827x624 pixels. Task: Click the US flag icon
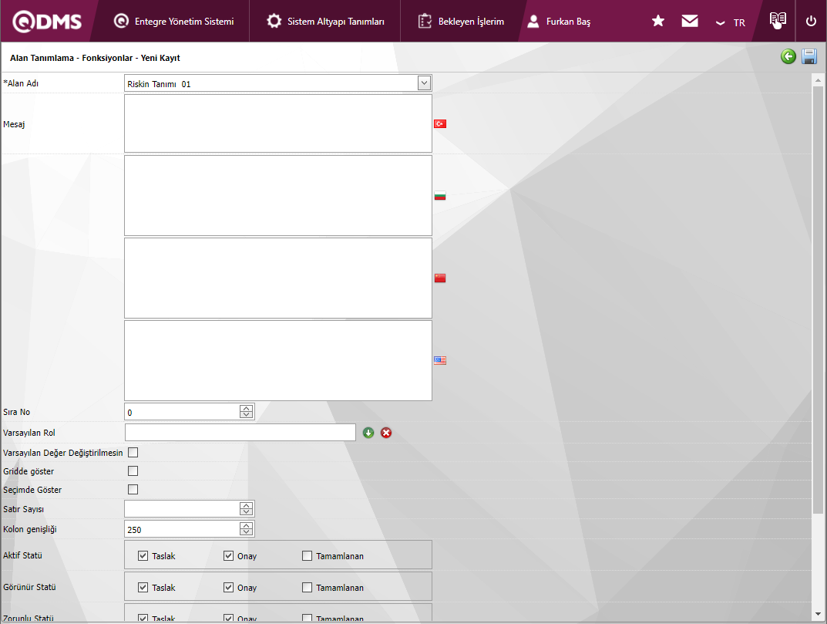(x=440, y=360)
